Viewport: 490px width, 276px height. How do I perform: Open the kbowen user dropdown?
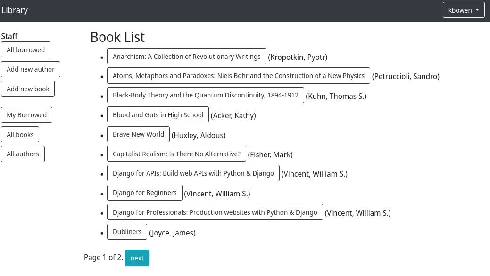coord(463,10)
